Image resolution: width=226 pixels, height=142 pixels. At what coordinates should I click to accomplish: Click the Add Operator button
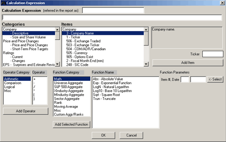coord(26,111)
